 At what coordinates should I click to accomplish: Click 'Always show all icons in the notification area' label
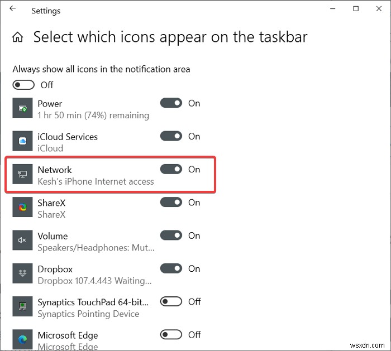coord(101,69)
